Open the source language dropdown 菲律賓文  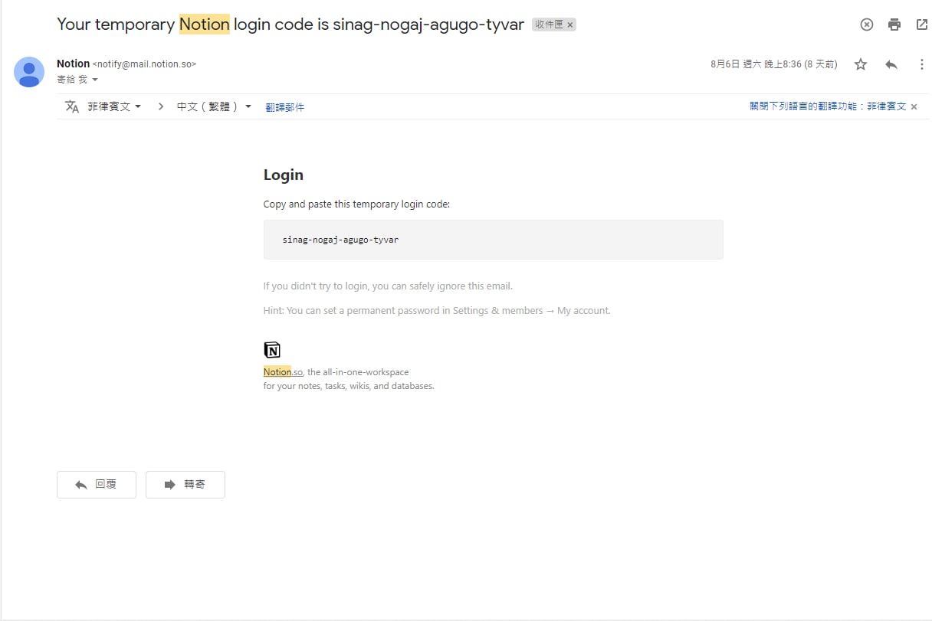pyautogui.click(x=114, y=106)
